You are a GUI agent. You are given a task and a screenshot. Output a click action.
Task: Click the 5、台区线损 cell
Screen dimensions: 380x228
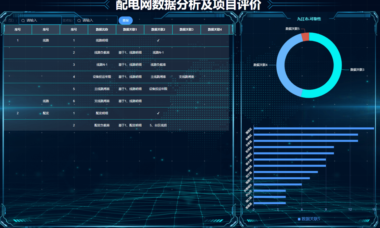(x=158, y=125)
